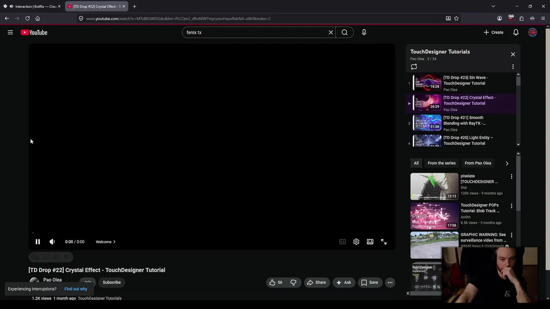Open Pao Olea channel name link
The height and width of the screenshot is (309, 550).
tap(52, 280)
